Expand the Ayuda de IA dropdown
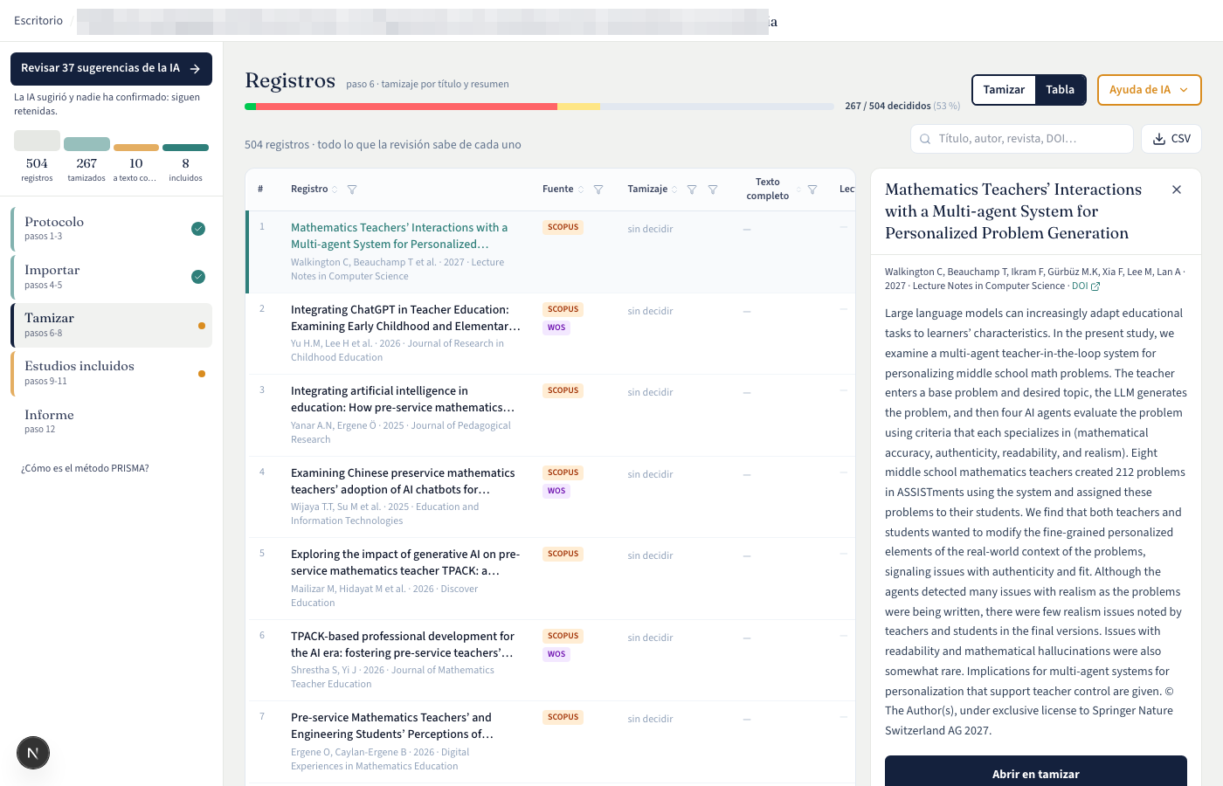The width and height of the screenshot is (1223, 786). pos(1149,90)
